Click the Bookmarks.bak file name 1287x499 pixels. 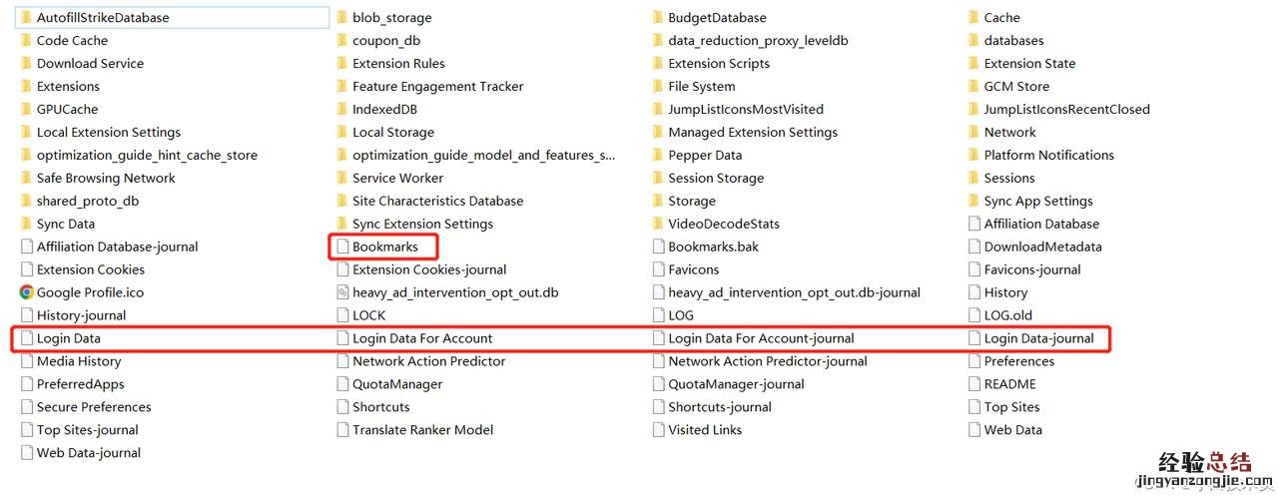(x=713, y=247)
